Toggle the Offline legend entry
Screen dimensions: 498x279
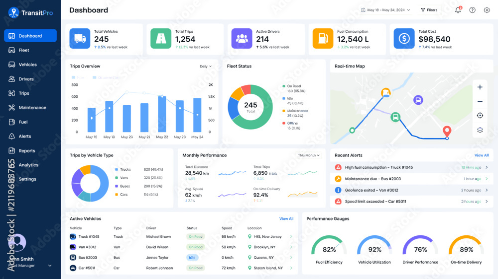291,126
